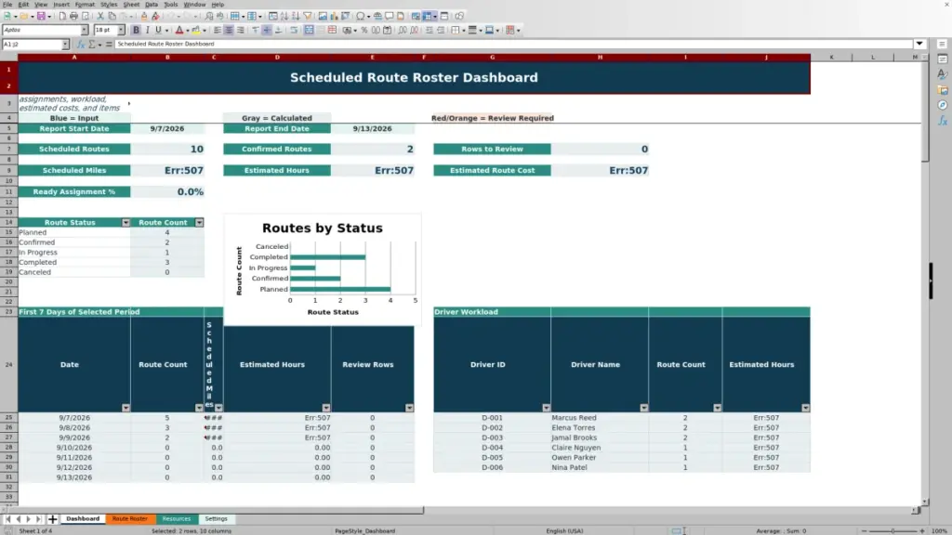Viewport: 952px width, 535px height.
Task: Open the Date column filter dropdown
Action: click(126, 408)
